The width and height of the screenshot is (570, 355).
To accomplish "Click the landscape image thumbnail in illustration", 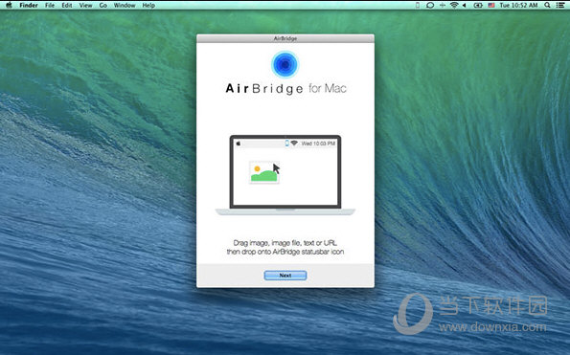I will coord(264,172).
